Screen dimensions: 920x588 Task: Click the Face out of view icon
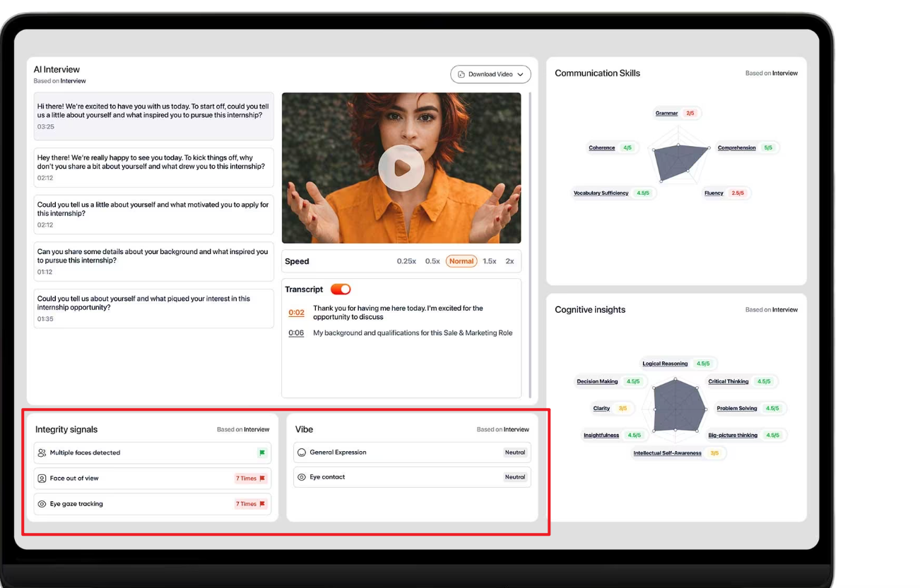click(42, 479)
